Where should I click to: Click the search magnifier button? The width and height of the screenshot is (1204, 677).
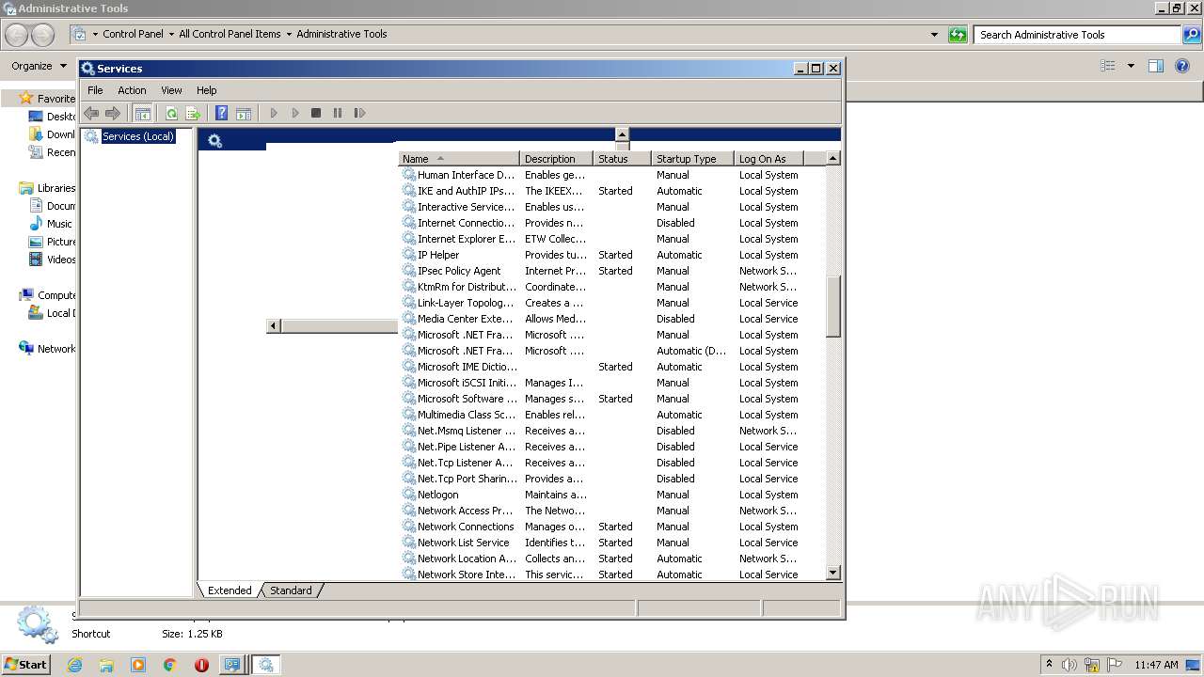[x=1192, y=35]
